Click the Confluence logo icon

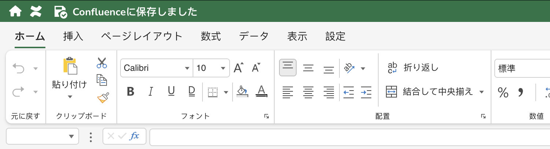point(36,12)
